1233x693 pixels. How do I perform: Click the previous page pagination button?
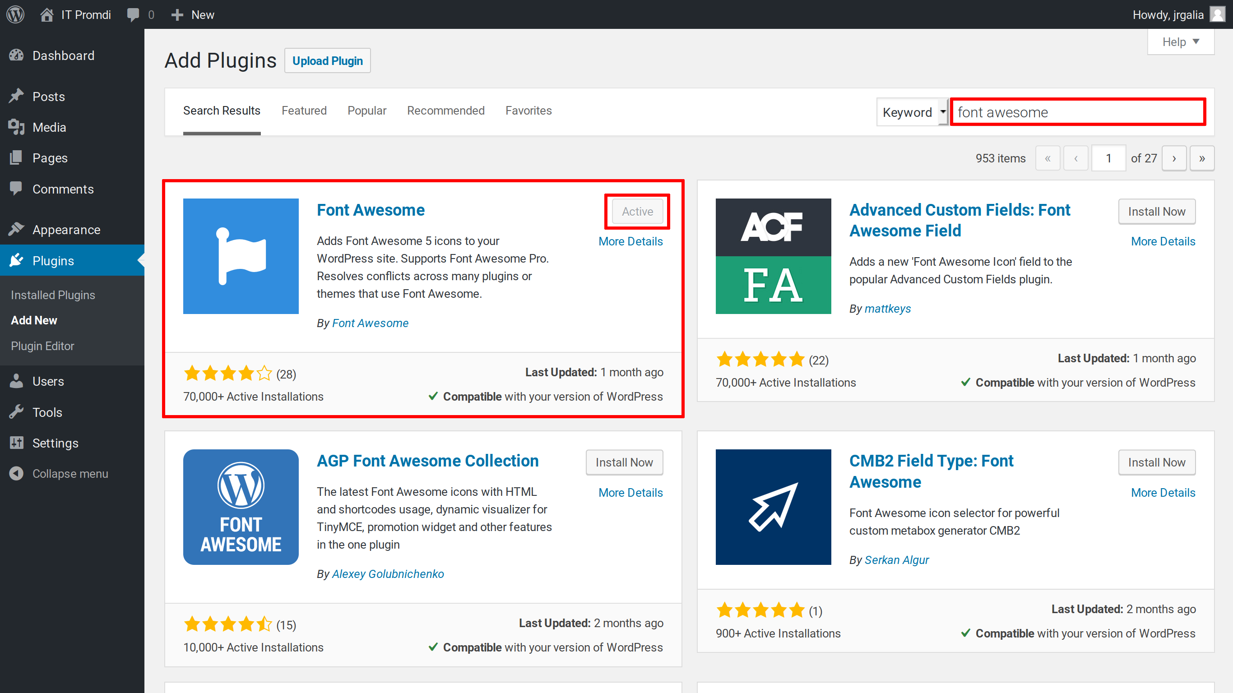pos(1076,158)
